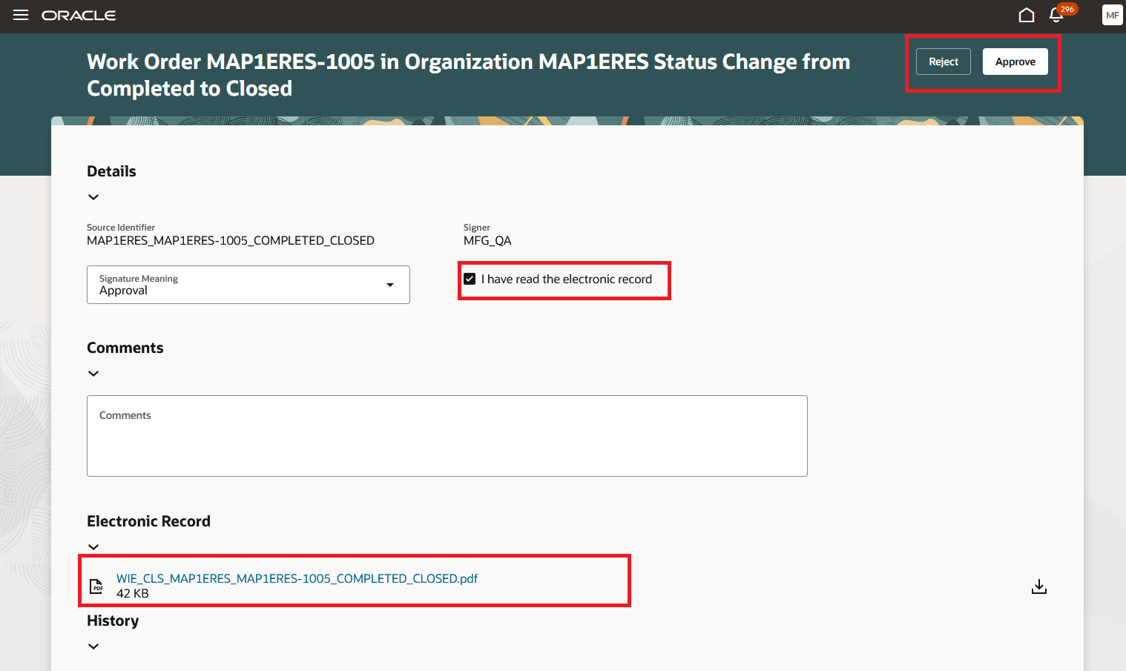Download the electronic record file
Image resolution: width=1126 pixels, height=671 pixels.
pos(1038,586)
